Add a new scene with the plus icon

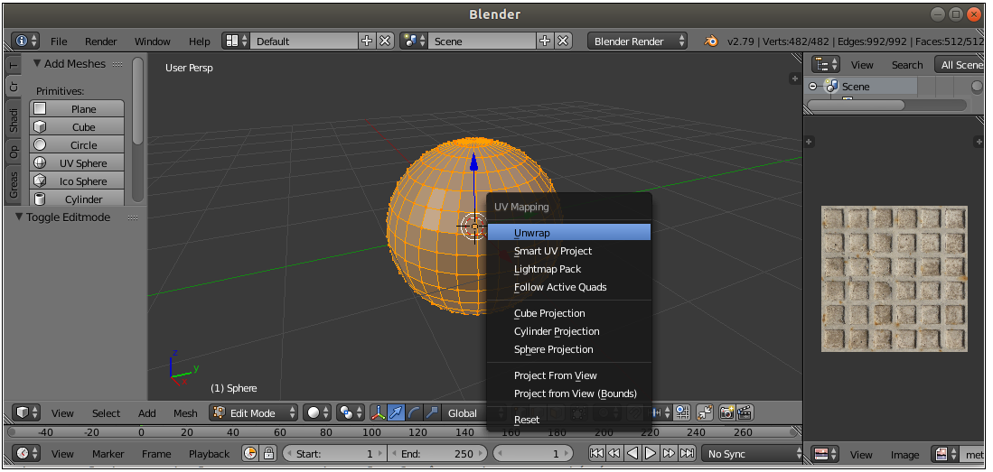pos(545,42)
